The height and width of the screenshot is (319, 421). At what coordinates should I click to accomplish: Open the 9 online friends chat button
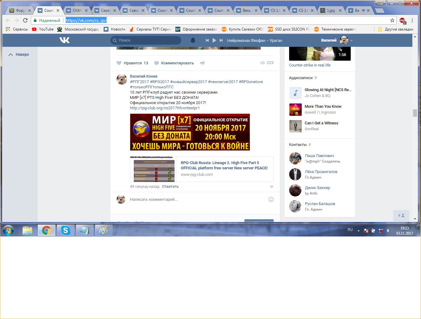click(401, 216)
